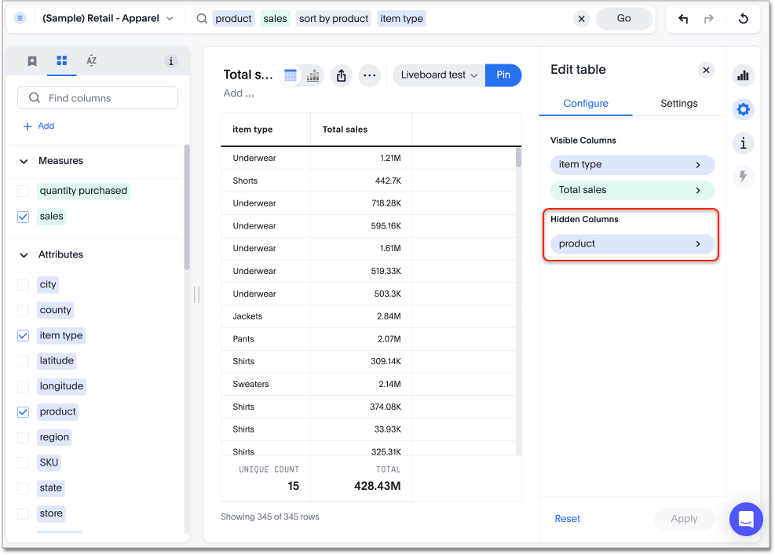Click the lightning bolt icon in sidebar

tap(743, 177)
